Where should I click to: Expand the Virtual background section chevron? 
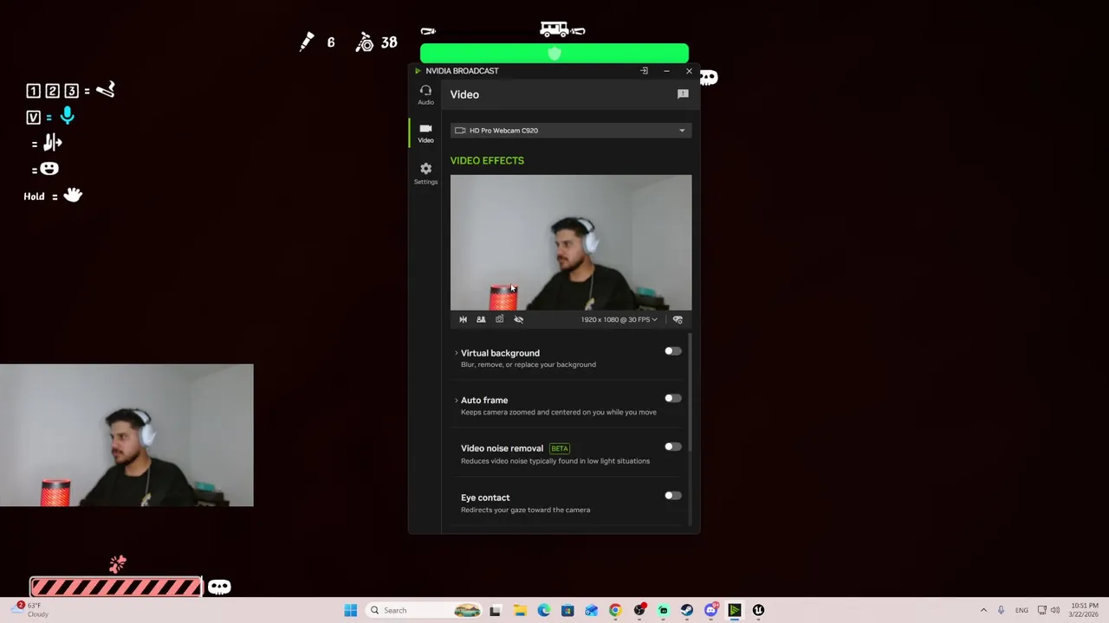point(456,353)
